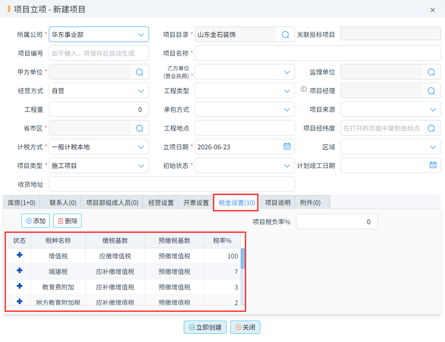Click the plus icon in the 增值税 row
Image resolution: width=445 pixels, height=342 pixels.
tap(20, 255)
